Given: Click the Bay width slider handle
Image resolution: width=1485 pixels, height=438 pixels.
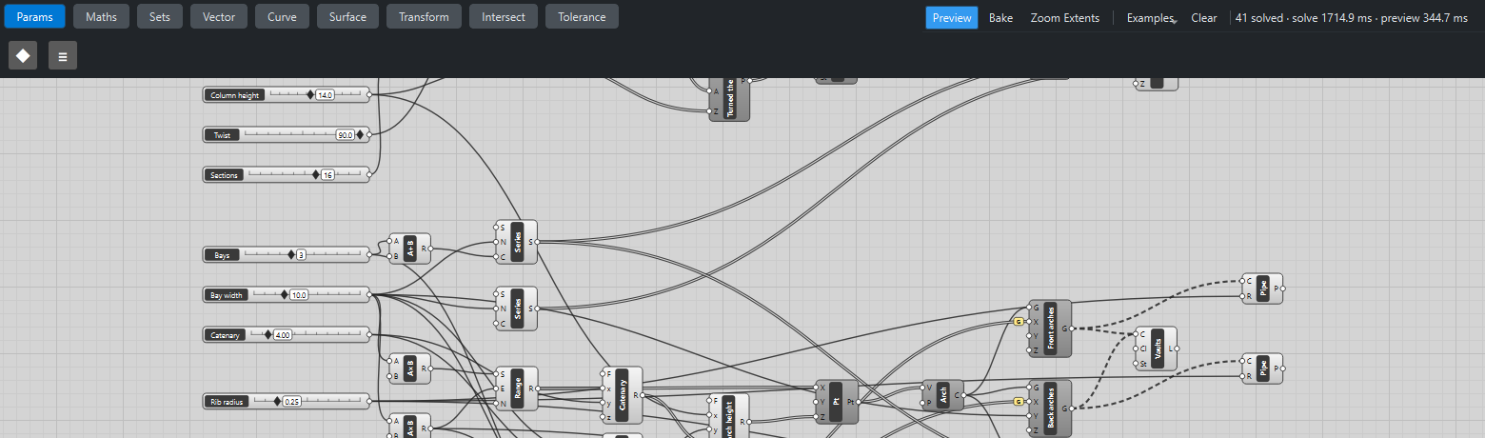Looking at the screenshot, I should coord(284,294).
